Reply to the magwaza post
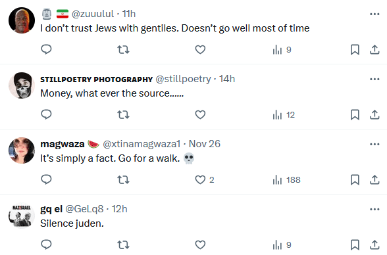The image size is (387, 255). point(46,179)
